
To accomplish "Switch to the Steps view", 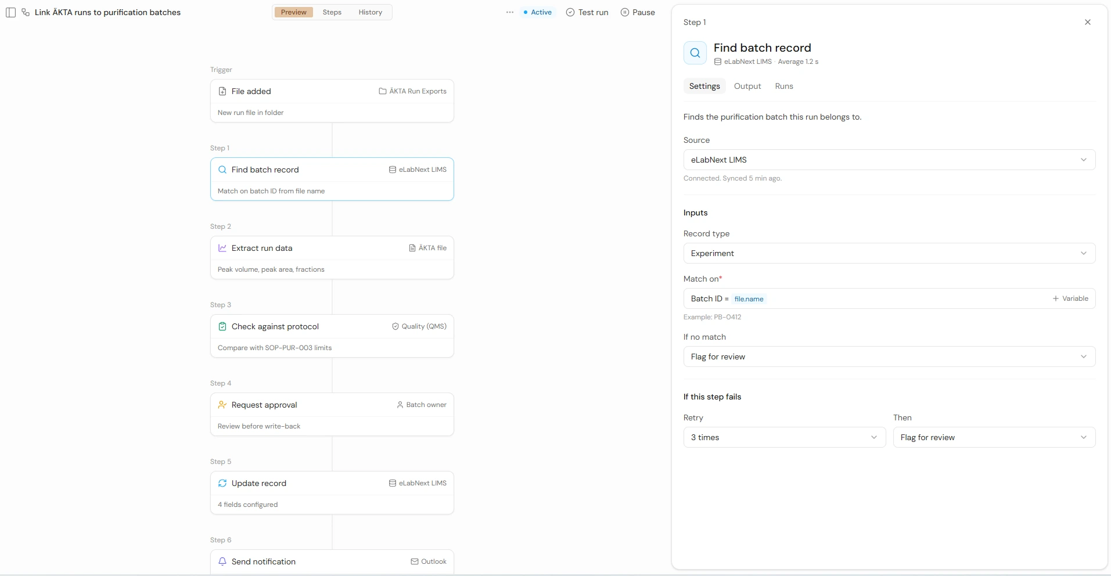I will tap(332, 12).
